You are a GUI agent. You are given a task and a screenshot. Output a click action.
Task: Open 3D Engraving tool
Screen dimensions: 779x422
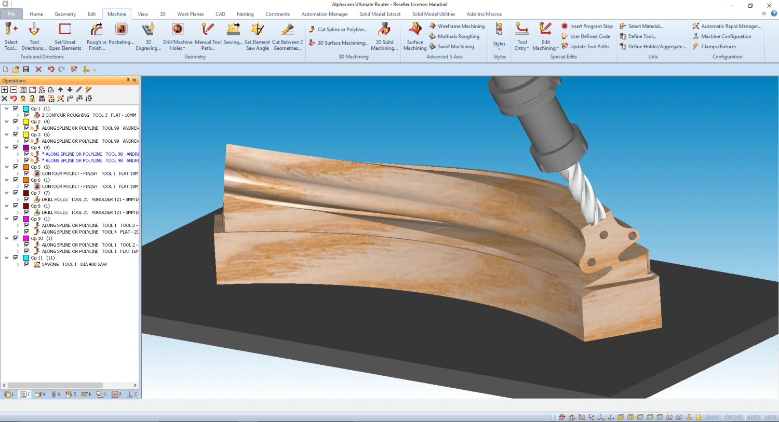coord(149,36)
